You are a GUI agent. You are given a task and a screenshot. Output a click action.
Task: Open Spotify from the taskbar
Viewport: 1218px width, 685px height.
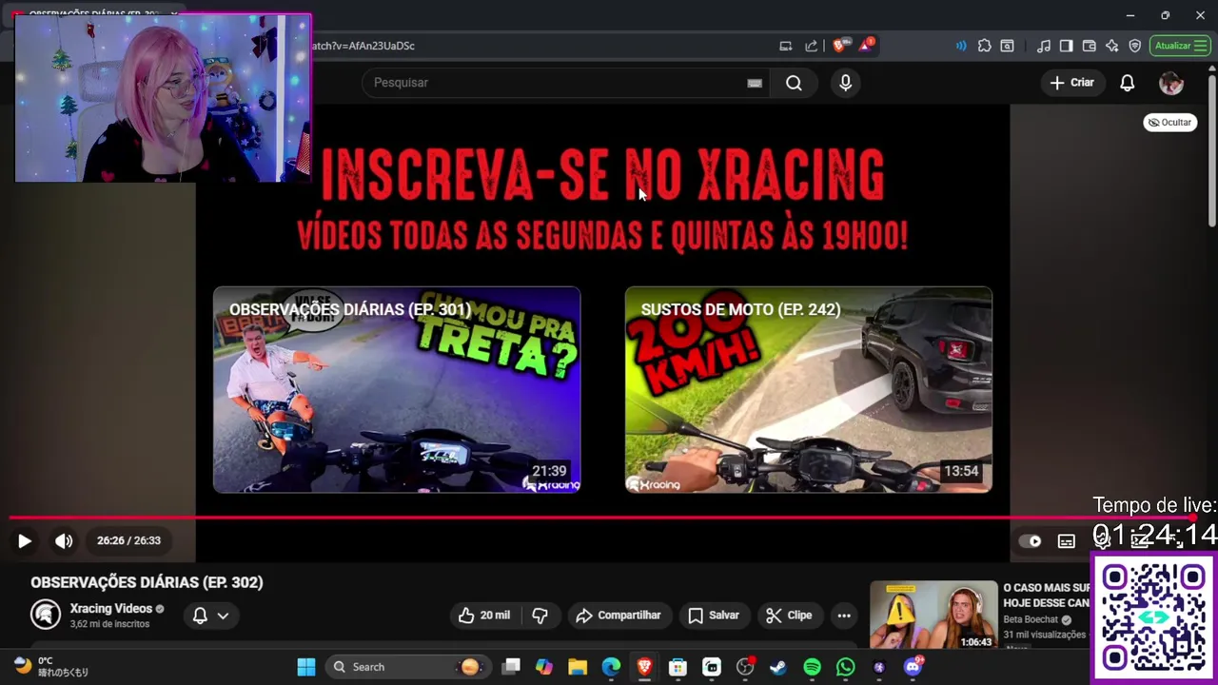click(812, 667)
